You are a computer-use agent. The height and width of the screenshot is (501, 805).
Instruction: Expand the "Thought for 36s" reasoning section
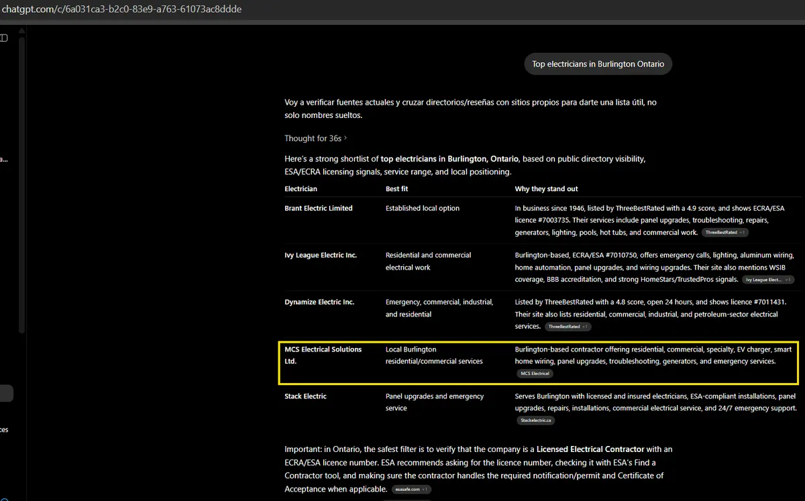pyautogui.click(x=315, y=138)
